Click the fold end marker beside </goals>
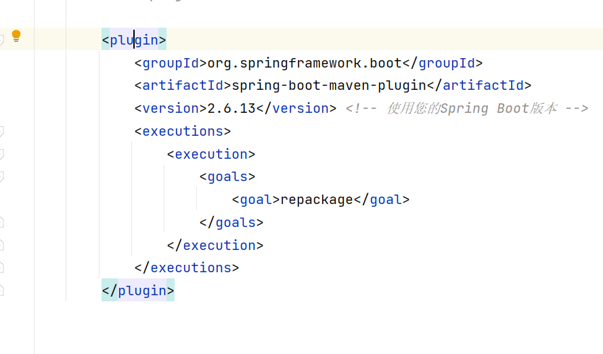 [x=1, y=222]
